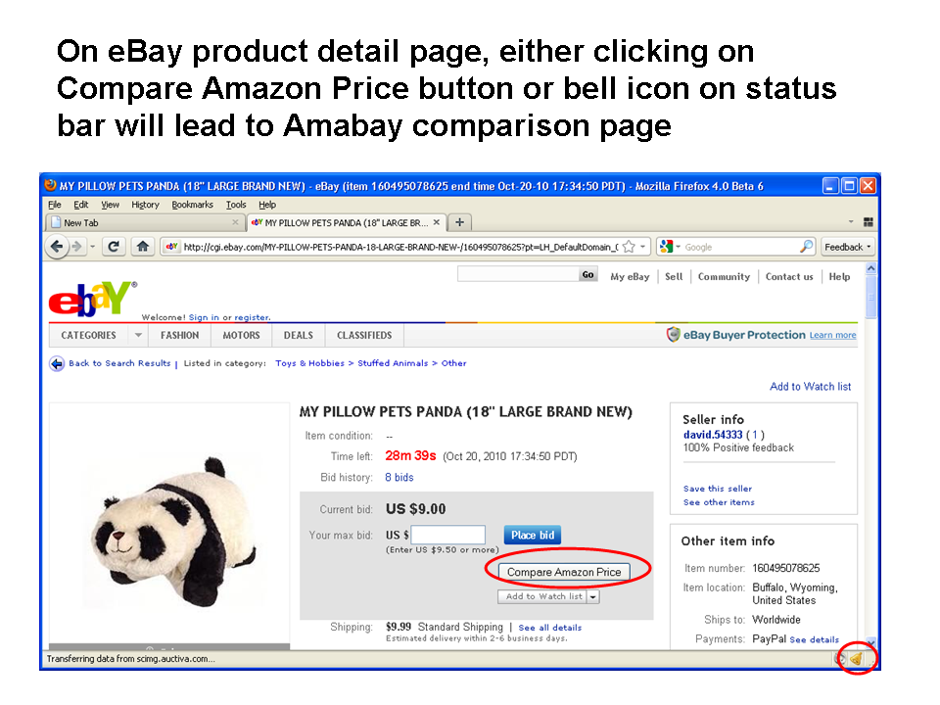Open the History menu
The width and height of the screenshot is (940, 705).
[x=145, y=205]
